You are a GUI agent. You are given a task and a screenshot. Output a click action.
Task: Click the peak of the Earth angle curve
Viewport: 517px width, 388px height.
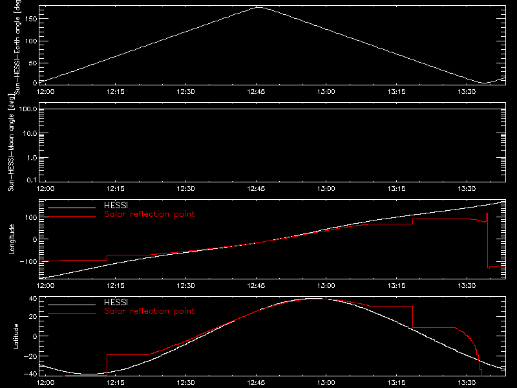click(x=259, y=7)
